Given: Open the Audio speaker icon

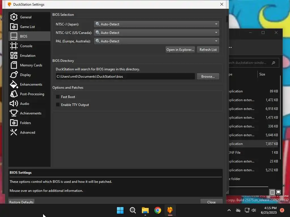Looking at the screenshot, I should (14, 103).
